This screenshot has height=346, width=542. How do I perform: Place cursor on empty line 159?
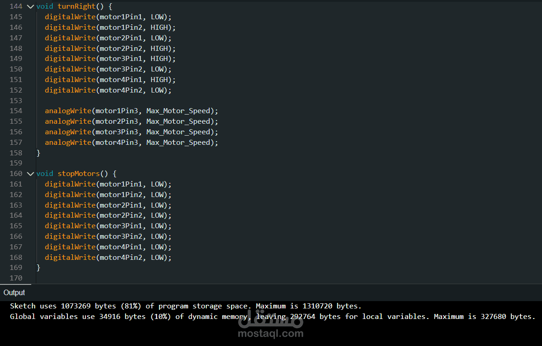[x=138, y=163]
